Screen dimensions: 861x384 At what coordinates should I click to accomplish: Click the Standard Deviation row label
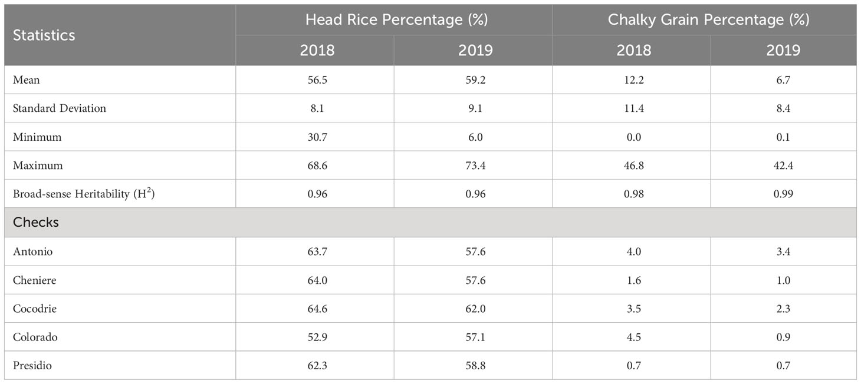click(60, 108)
